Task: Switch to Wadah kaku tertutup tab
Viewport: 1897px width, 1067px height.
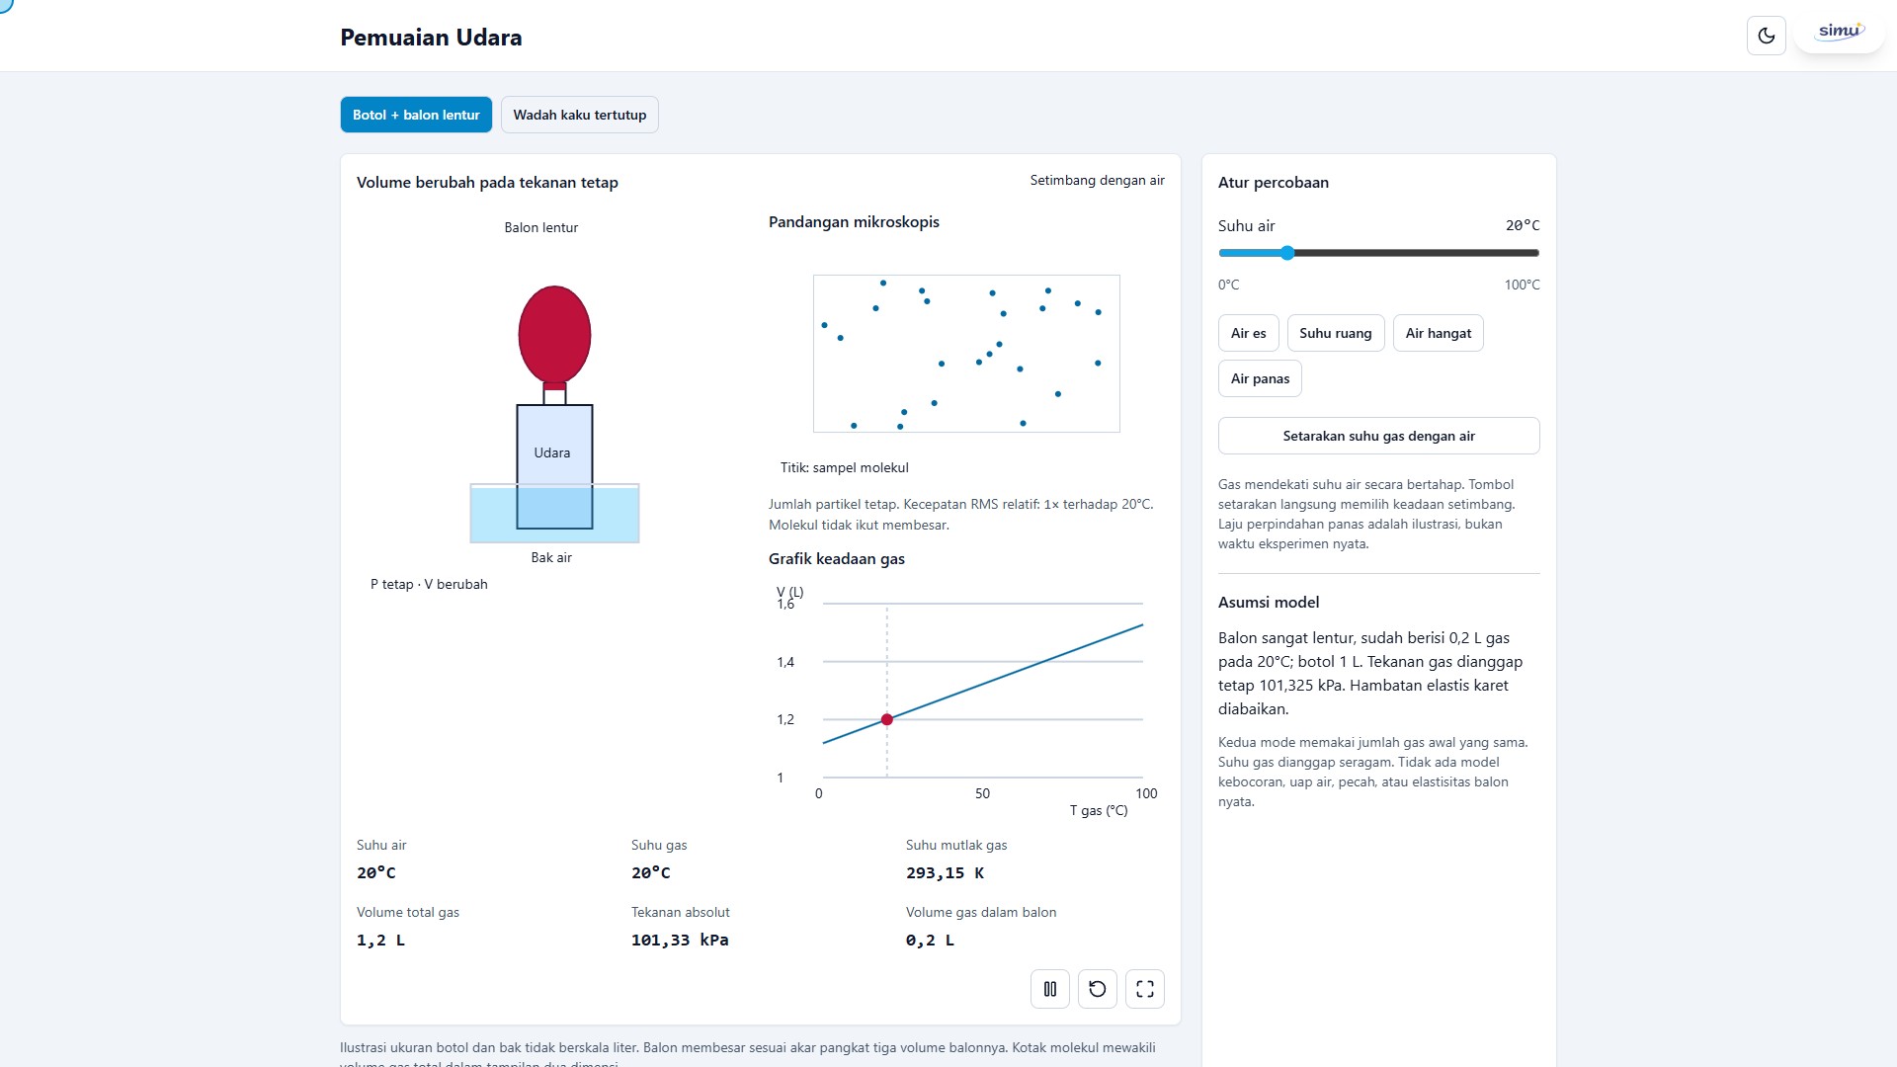Action: pos(580,115)
